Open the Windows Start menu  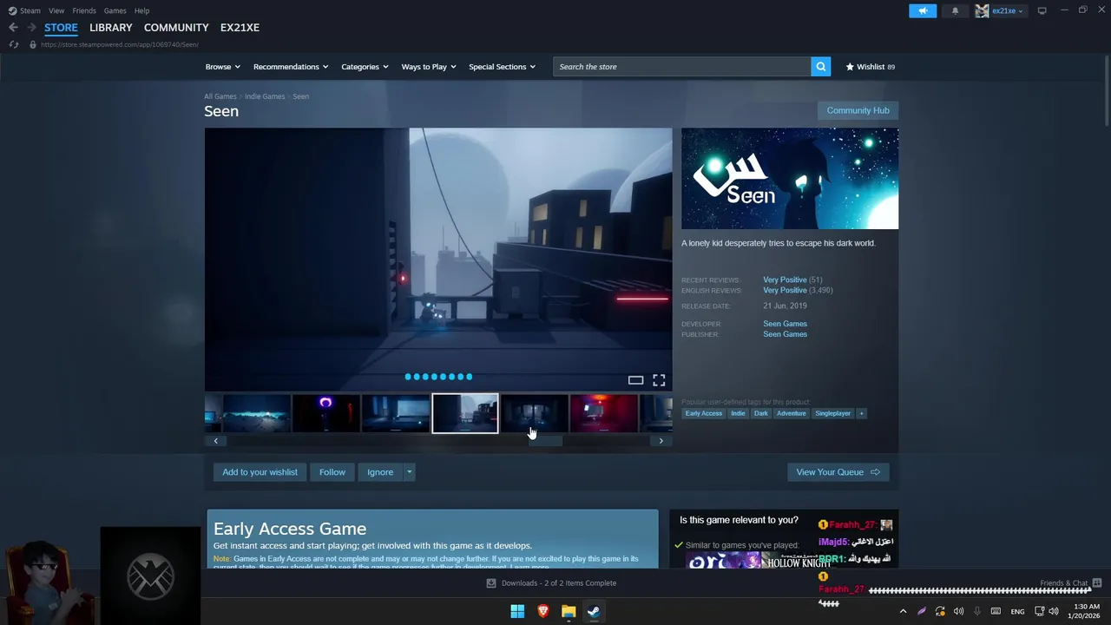(x=517, y=611)
